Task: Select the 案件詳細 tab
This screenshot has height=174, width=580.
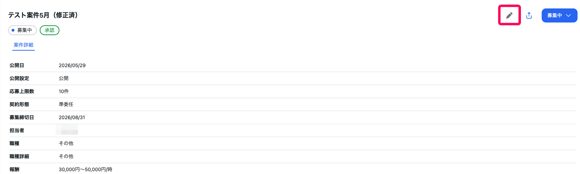Action: pos(24,45)
